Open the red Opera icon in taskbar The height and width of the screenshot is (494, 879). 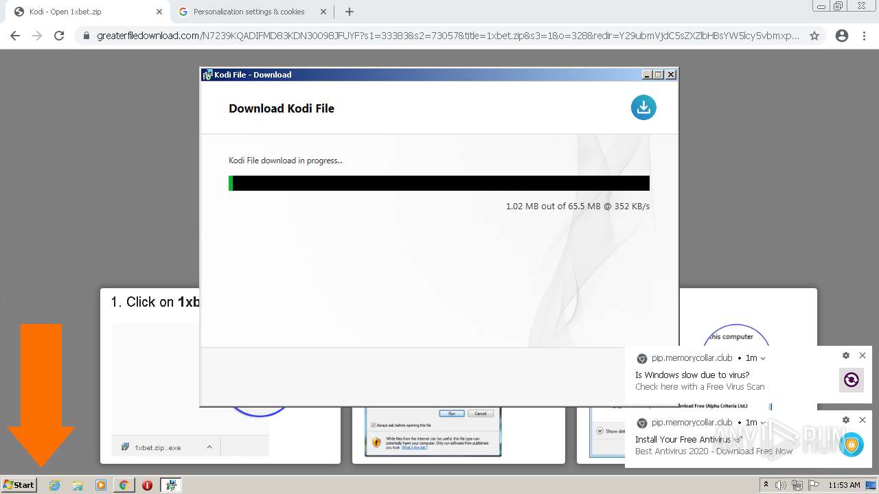[147, 485]
